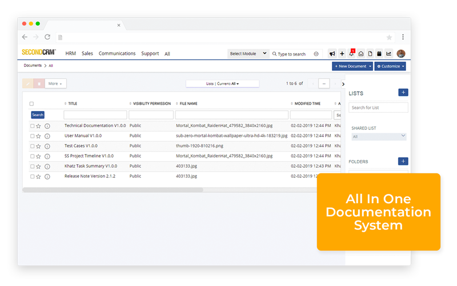
Task: Click the Visibility Permission filter field
Action: pos(151,115)
